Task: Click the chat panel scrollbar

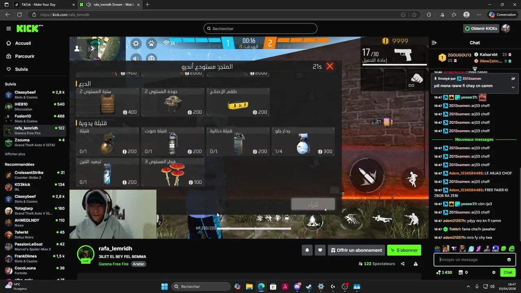Action: pos(519,203)
